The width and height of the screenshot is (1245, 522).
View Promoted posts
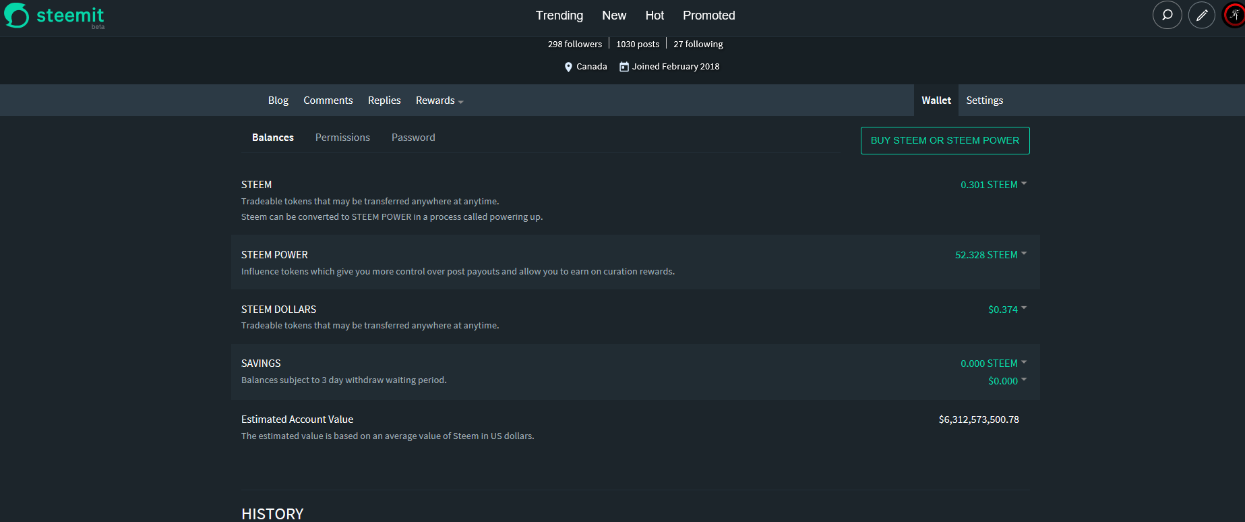coord(709,16)
